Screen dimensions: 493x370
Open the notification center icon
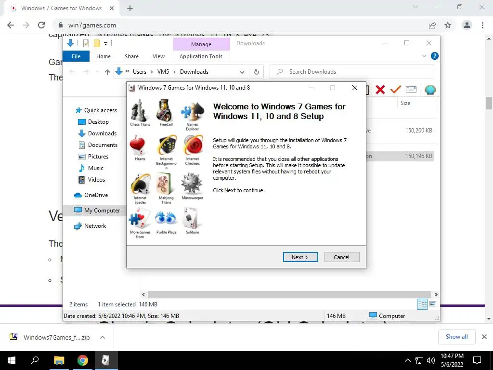point(477,360)
